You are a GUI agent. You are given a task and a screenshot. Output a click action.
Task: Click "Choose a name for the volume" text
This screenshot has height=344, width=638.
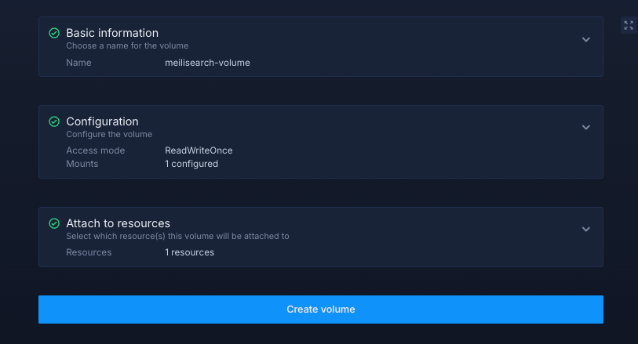(127, 46)
